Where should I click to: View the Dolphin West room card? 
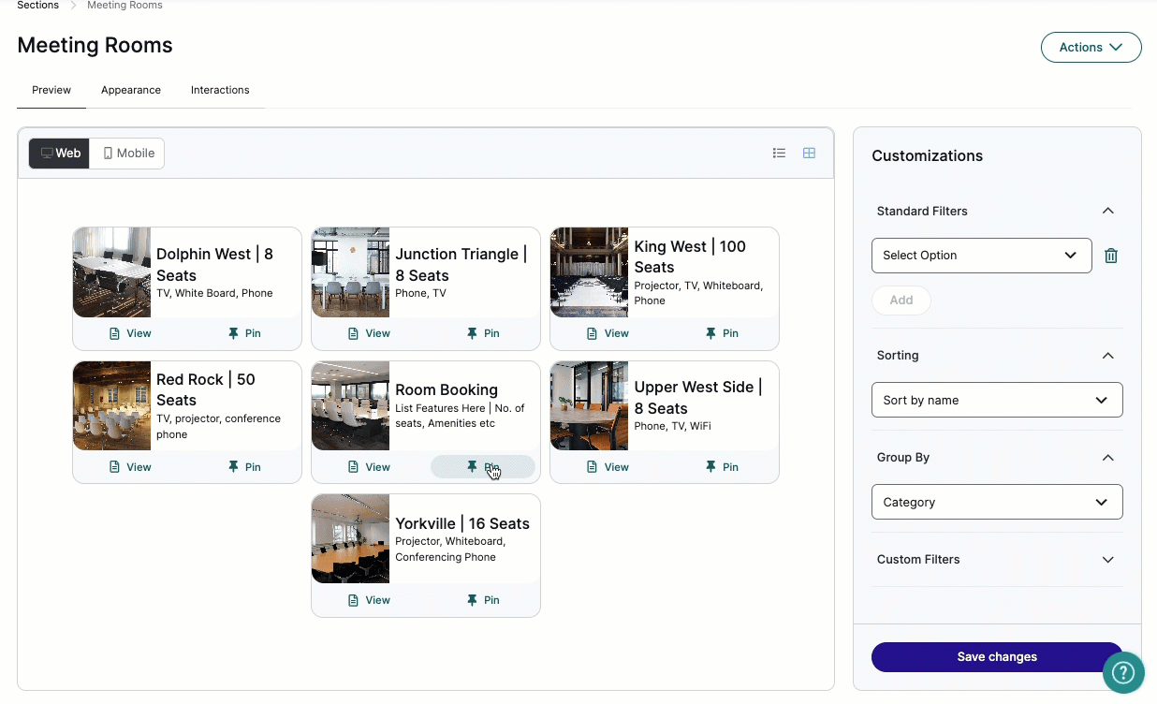(x=130, y=333)
